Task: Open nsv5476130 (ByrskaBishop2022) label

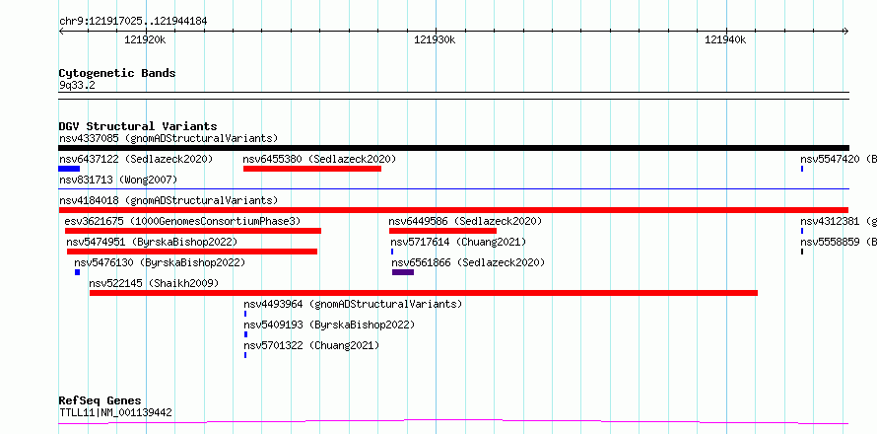Action: pos(160,262)
